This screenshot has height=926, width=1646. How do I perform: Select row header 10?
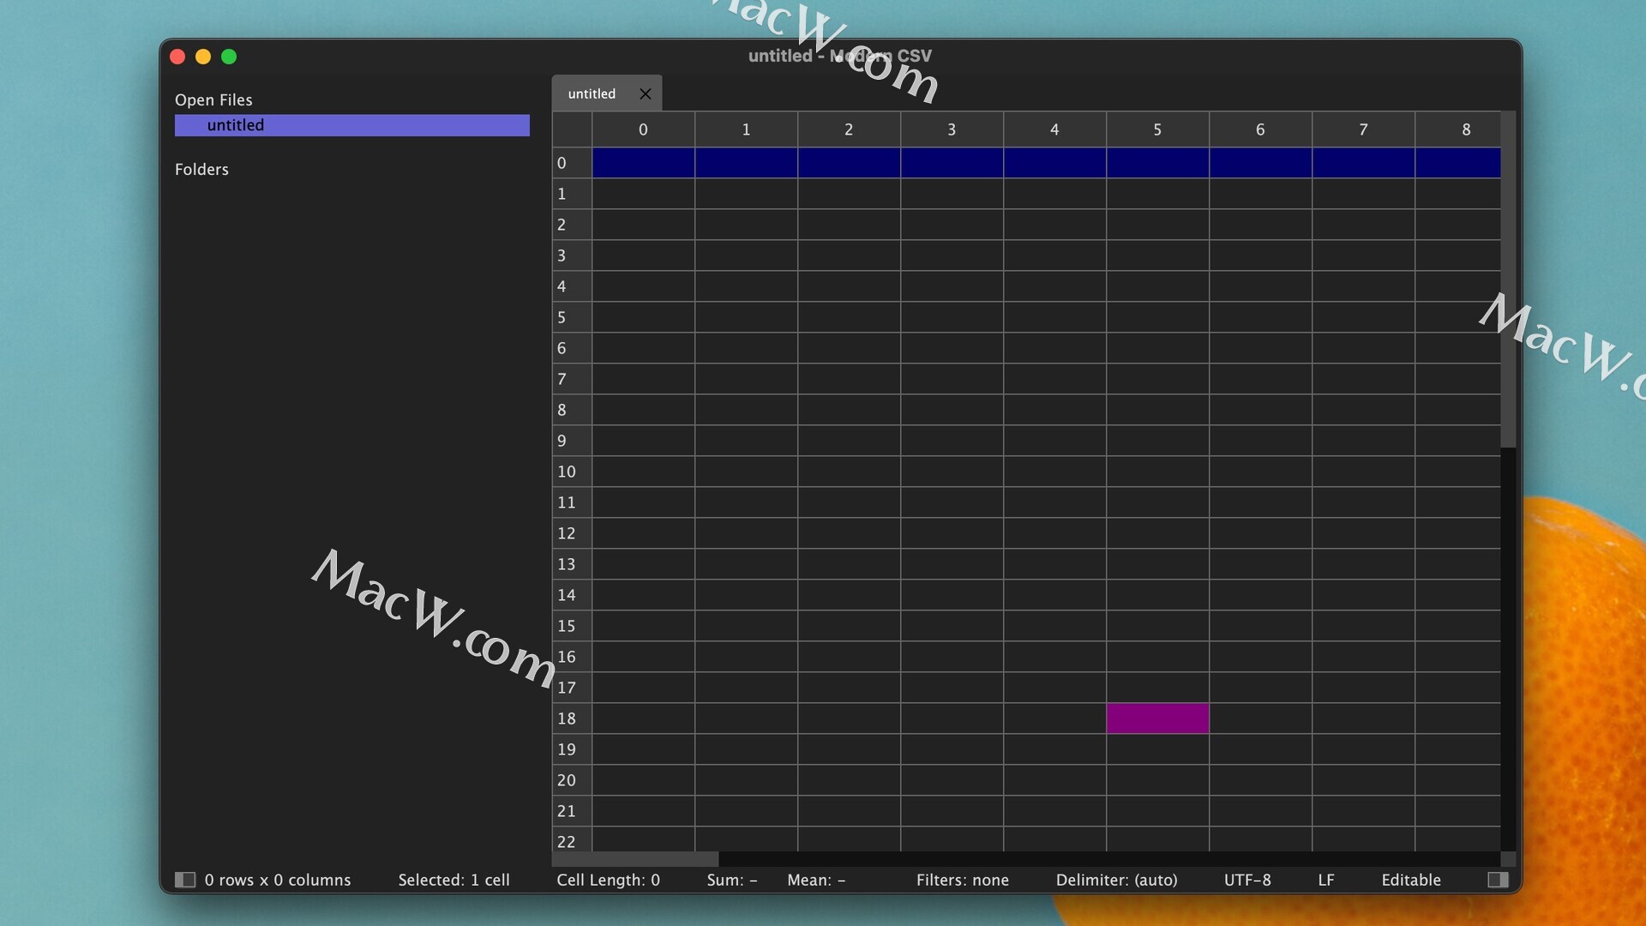(572, 472)
